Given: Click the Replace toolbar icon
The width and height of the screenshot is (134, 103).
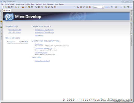Looking at the screenshot, I should point(42,7).
